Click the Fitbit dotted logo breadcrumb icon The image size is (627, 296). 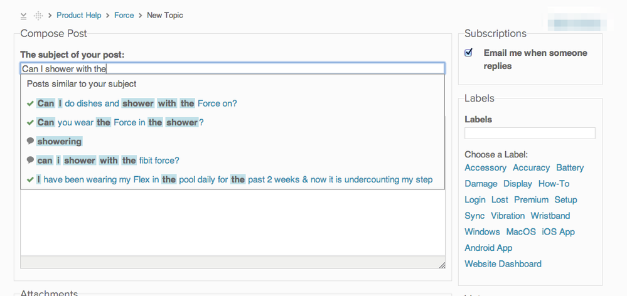pos(38,16)
